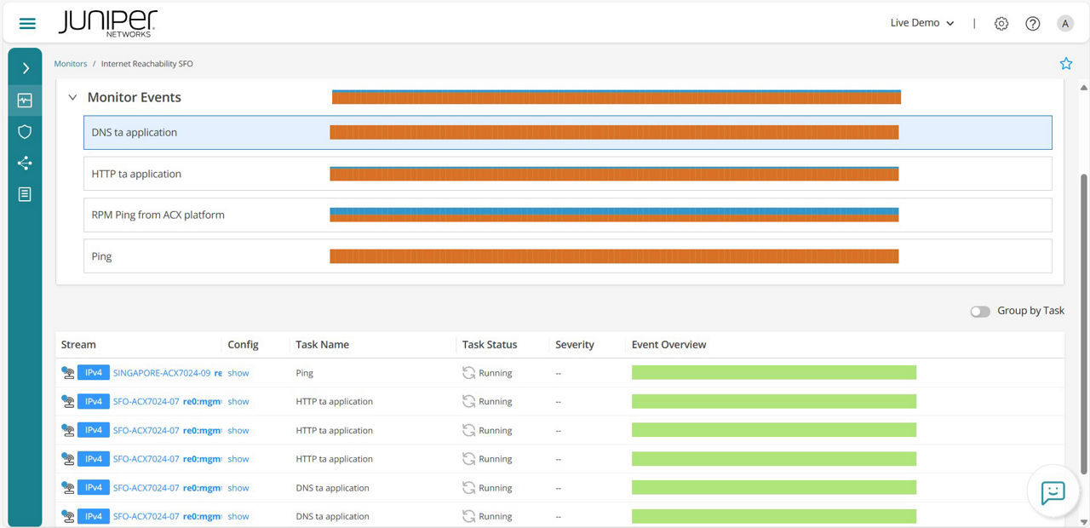
Task: Click show config for the Ping task
Action: pyautogui.click(x=238, y=372)
